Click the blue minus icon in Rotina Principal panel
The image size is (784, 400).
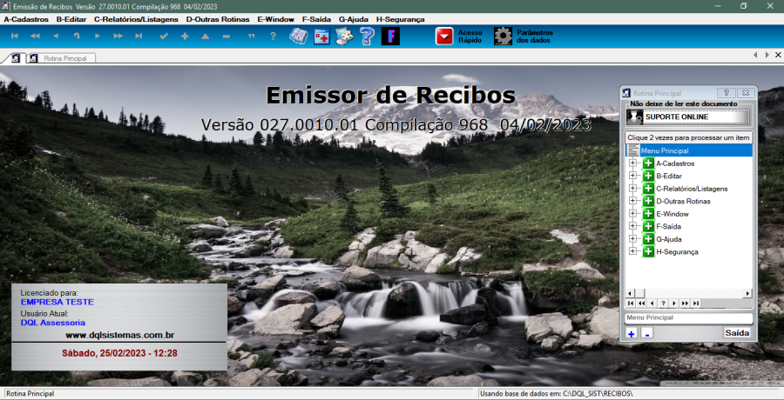646,333
